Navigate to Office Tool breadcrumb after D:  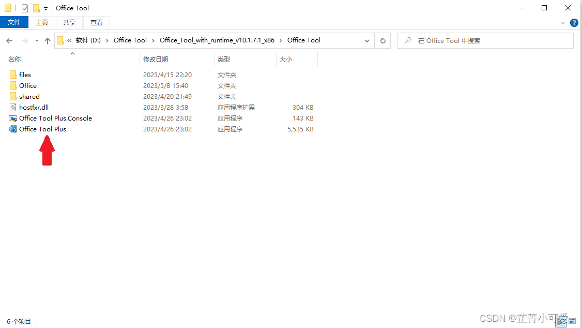pos(130,40)
